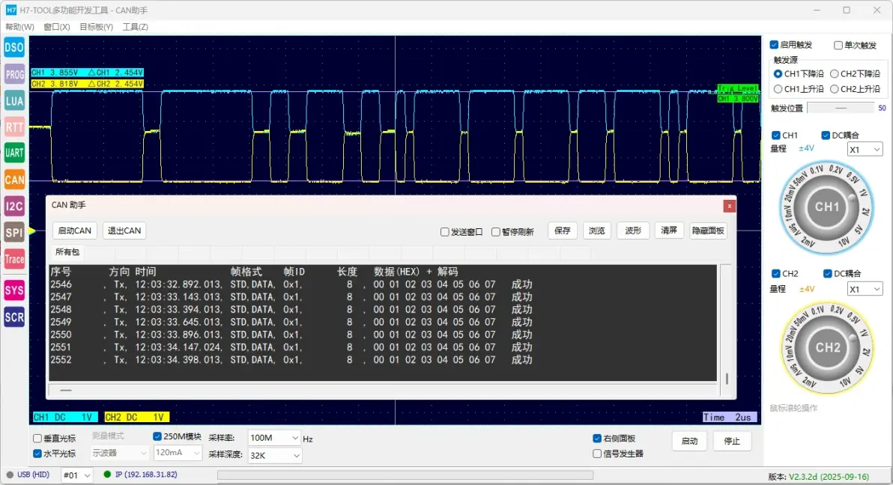This screenshot has width=893, height=485.
Task: Open the 帮助(W) menu
Action: click(x=19, y=27)
